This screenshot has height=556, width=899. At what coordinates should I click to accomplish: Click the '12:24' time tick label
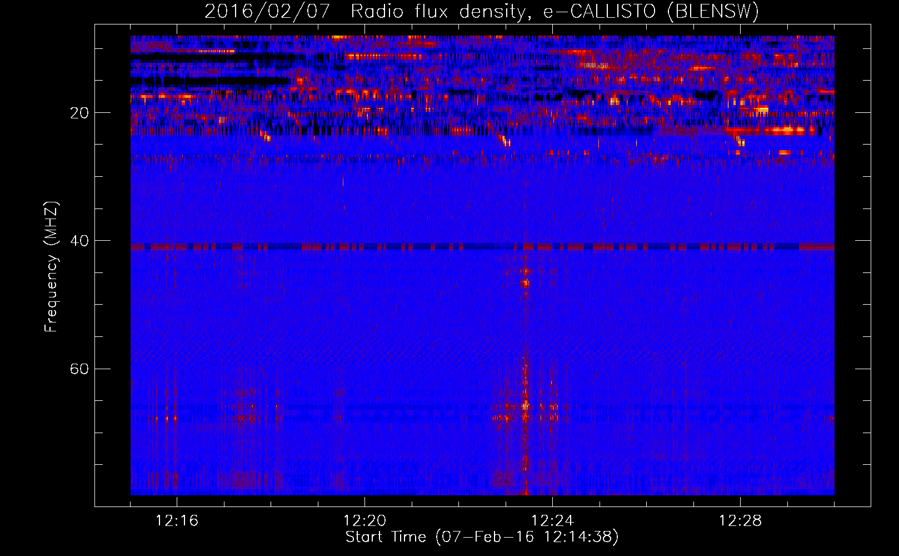point(552,521)
